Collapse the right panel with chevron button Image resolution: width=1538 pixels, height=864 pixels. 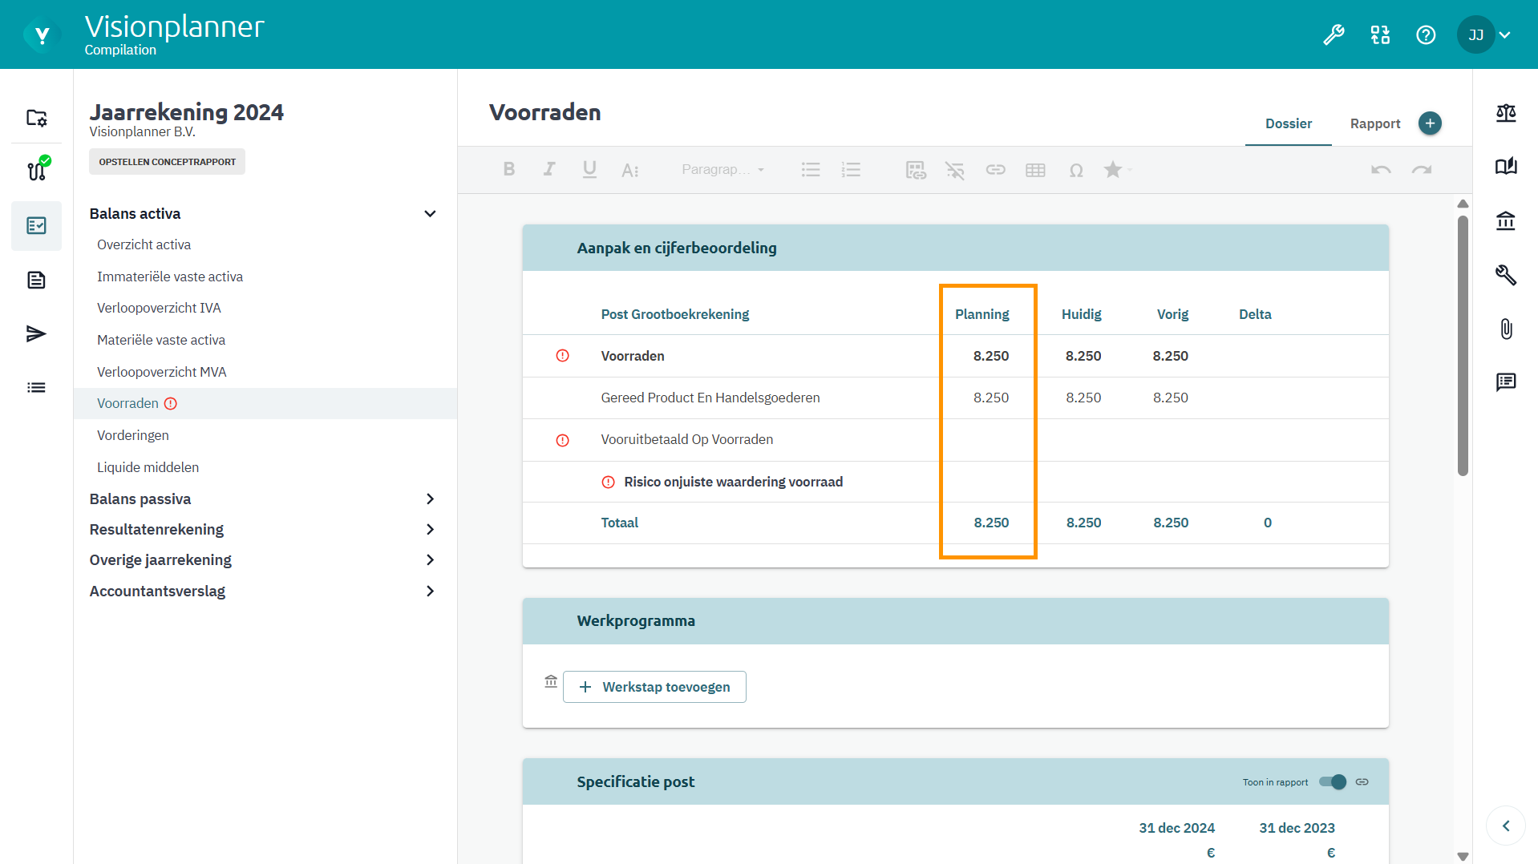(1505, 826)
